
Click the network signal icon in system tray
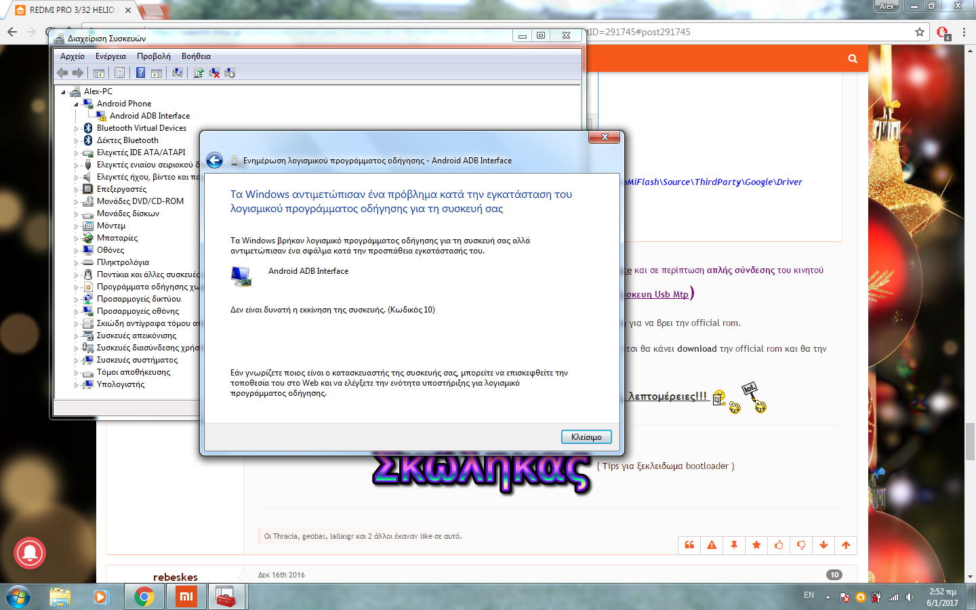coord(893,597)
